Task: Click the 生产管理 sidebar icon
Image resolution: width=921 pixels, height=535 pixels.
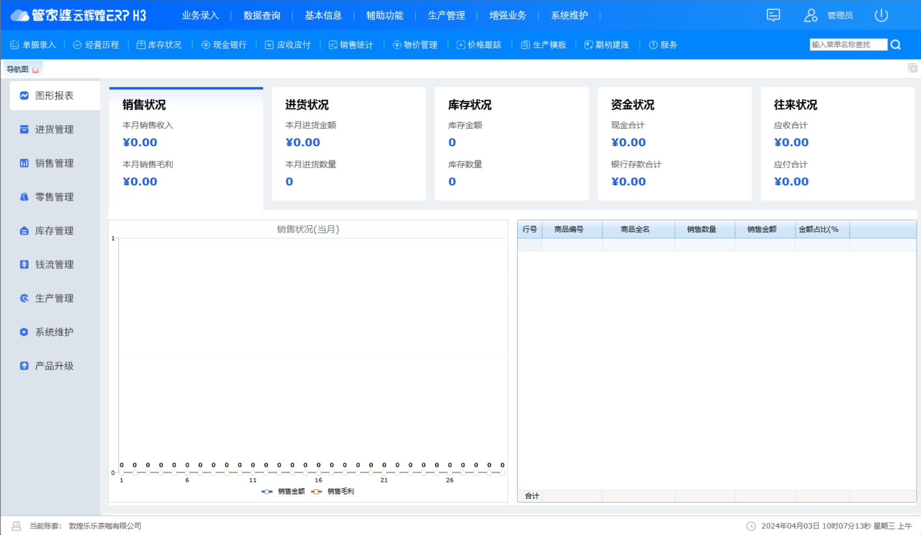Action: point(24,298)
